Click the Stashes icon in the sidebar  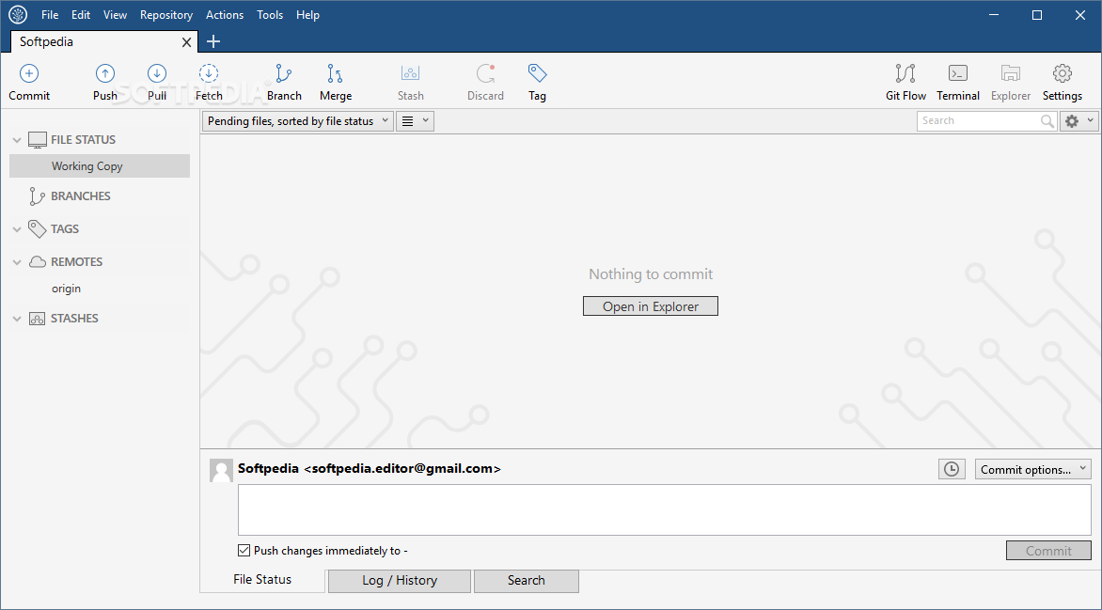[x=38, y=319]
